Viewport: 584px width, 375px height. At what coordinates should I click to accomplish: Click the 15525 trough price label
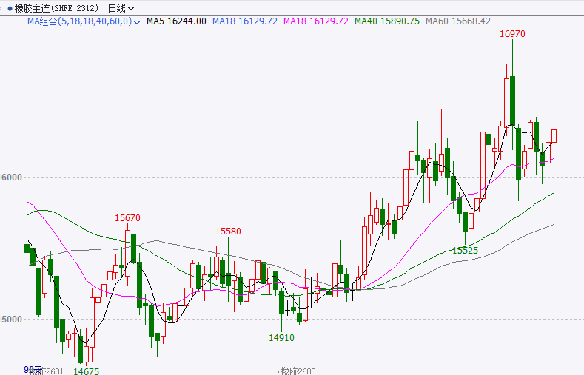coord(465,251)
